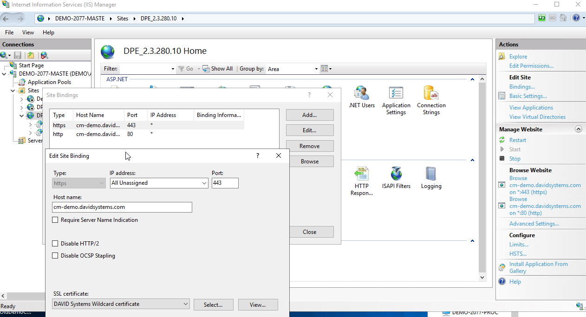Open the View menu
This screenshot has height=317, width=586.
coord(28,32)
